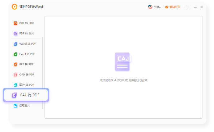Viewport: 214px width, 132px height.
Task: Open the hamburger menu in title bar
Action: [189, 7]
